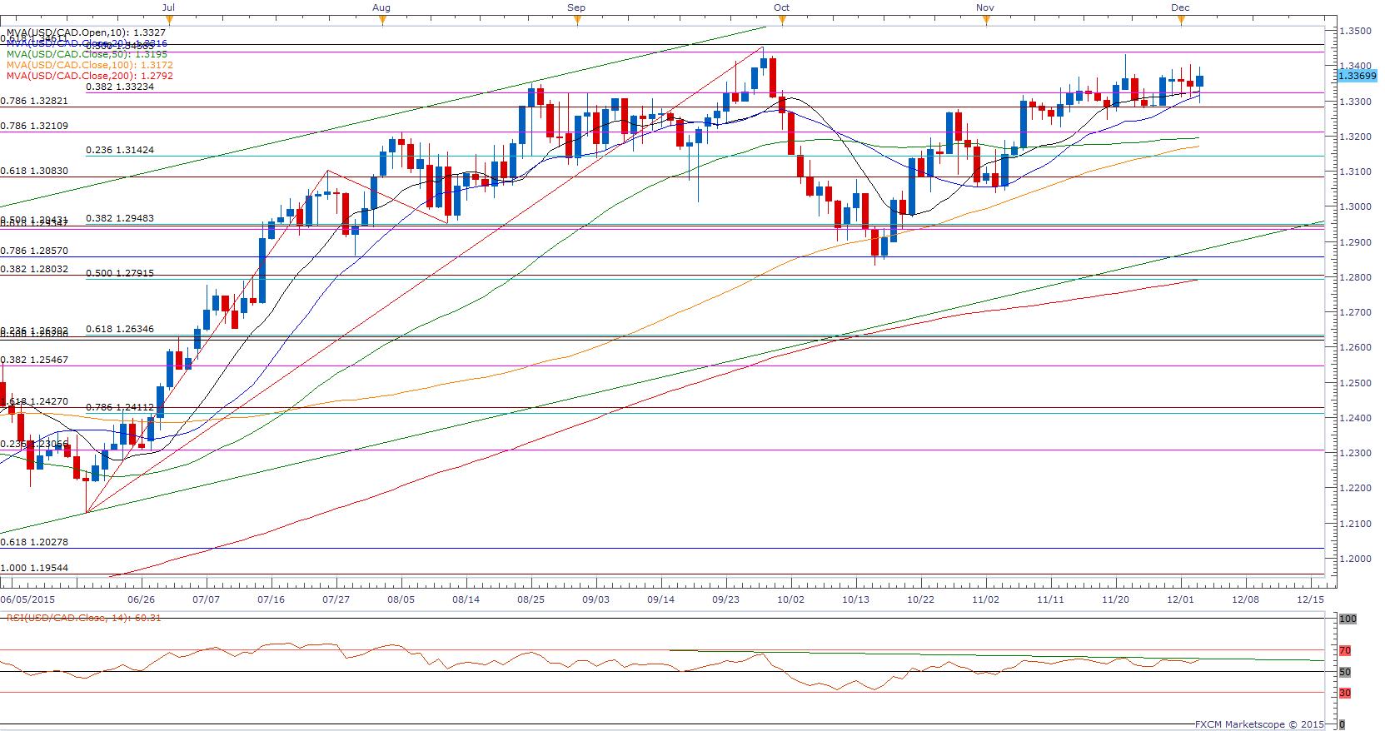
Task: Select the 0.382 1.28032 Fibonacci label
Action: (34, 270)
